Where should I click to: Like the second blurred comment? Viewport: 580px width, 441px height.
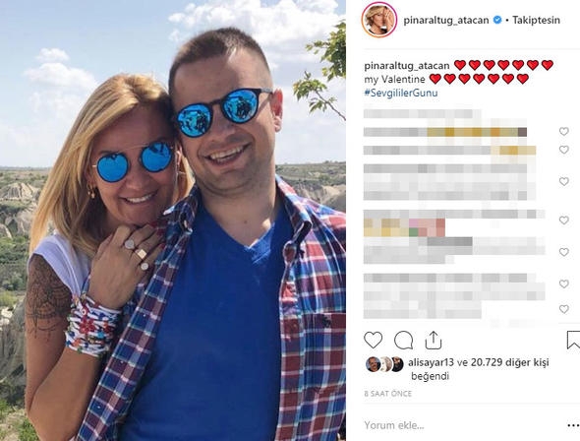pyautogui.click(x=563, y=150)
